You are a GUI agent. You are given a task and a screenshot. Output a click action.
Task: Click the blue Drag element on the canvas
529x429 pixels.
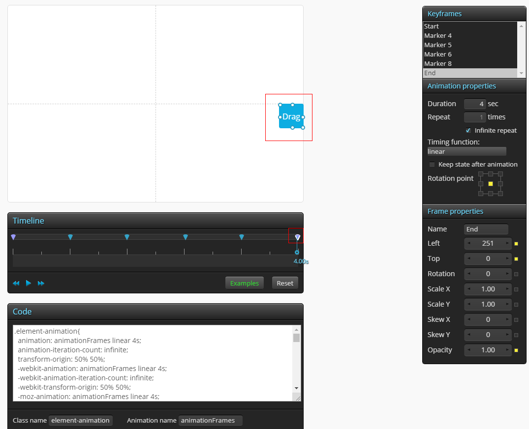pos(291,117)
